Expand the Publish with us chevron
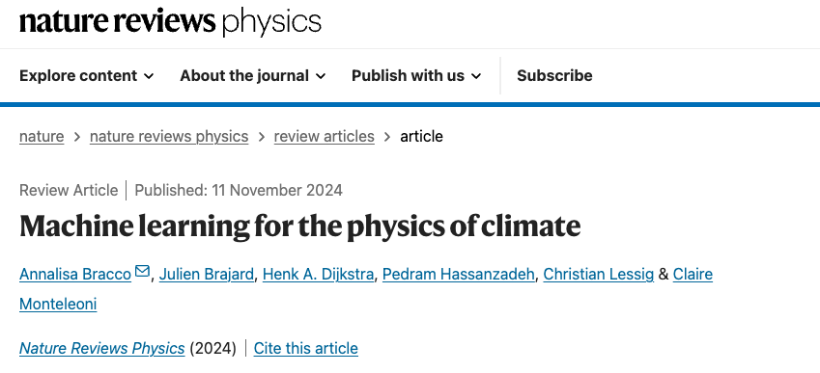Image resolution: width=820 pixels, height=373 pixels. (476, 77)
